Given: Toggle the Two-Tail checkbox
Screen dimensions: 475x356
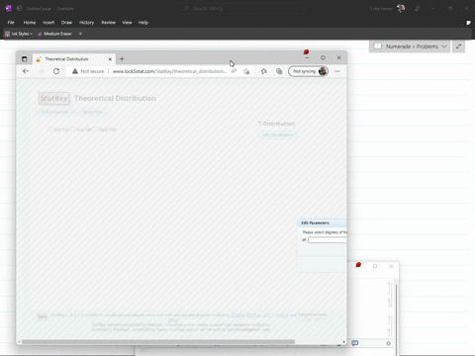Looking at the screenshot, I should [73, 130].
